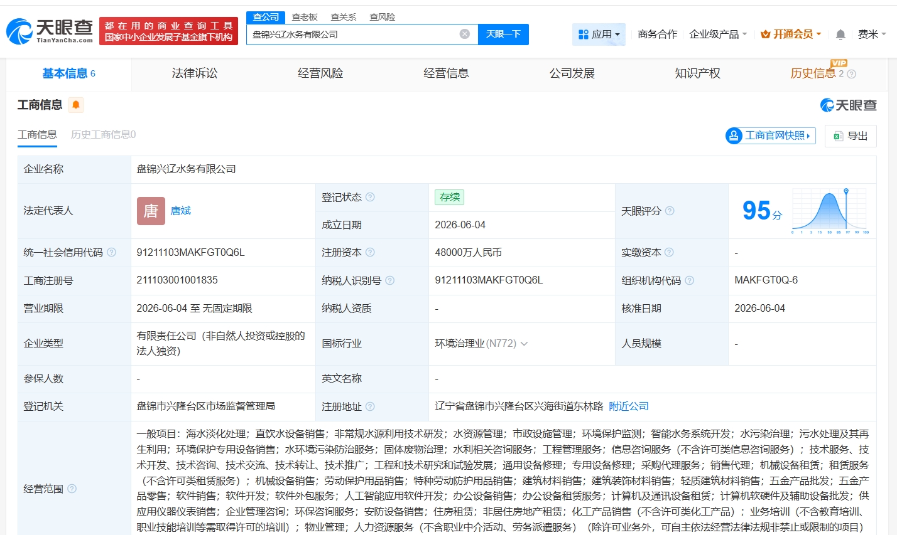Screen dimensions: 897x535
Task: Click help icon next to 登记状态
Action: click(370, 197)
